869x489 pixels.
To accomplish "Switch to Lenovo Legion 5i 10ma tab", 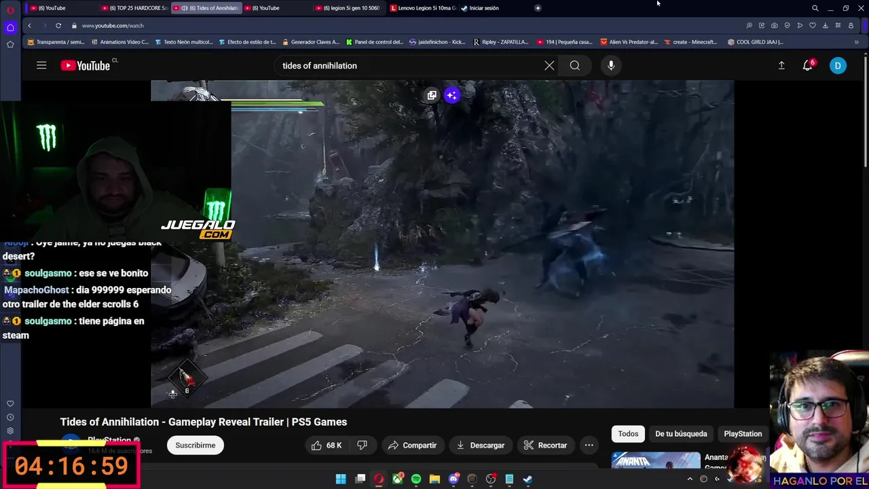I will pyautogui.click(x=422, y=8).
